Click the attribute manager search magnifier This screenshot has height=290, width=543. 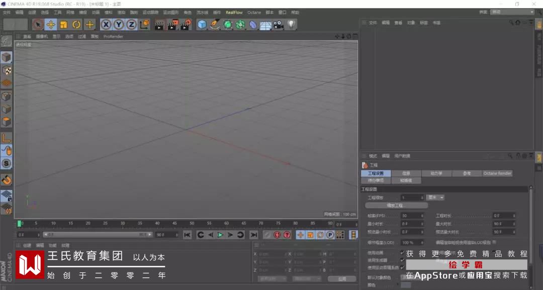click(510, 156)
